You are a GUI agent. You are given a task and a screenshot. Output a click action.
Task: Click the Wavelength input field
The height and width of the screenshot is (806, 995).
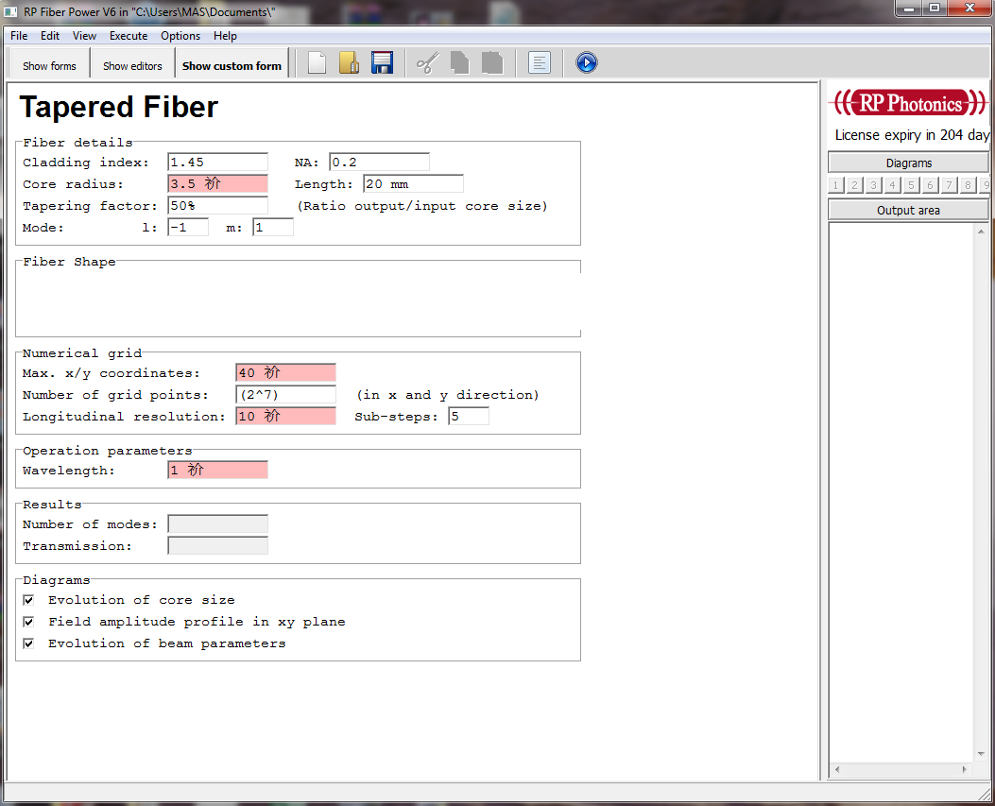point(217,471)
